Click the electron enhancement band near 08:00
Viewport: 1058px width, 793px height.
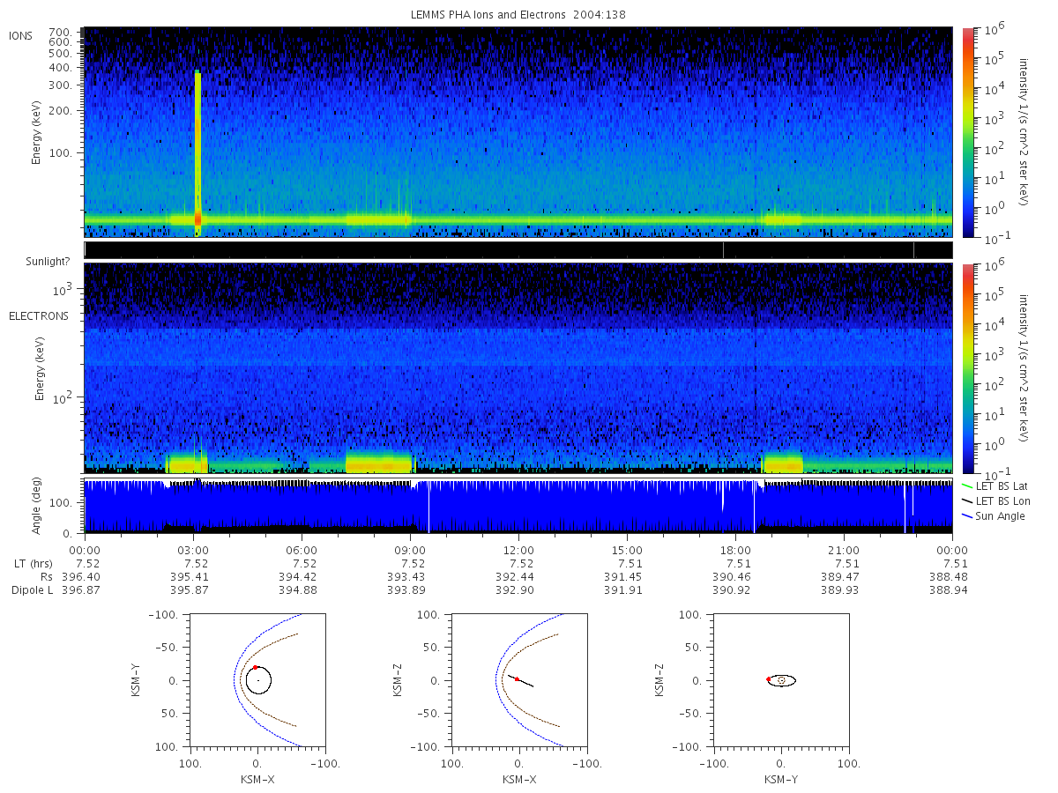379,463
